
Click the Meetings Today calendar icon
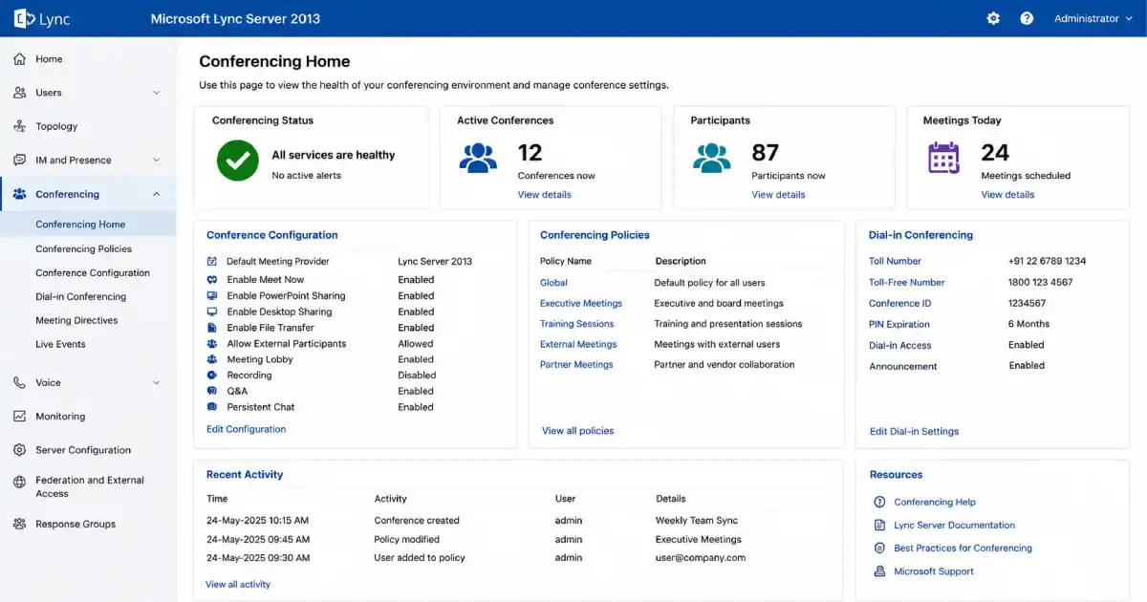[x=943, y=157]
